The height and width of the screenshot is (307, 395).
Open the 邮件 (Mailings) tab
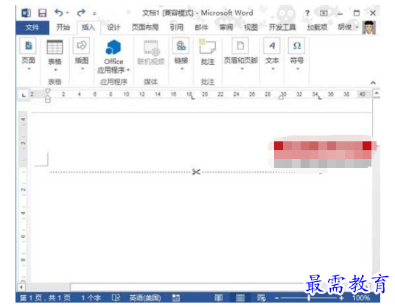[x=201, y=27]
